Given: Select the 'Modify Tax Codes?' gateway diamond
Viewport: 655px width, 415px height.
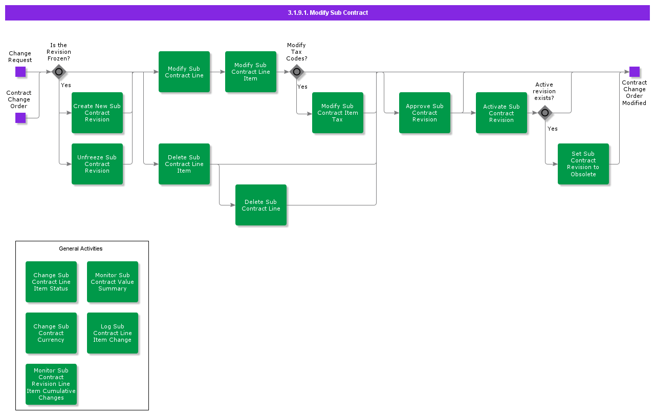Looking at the screenshot, I should tap(297, 72).
